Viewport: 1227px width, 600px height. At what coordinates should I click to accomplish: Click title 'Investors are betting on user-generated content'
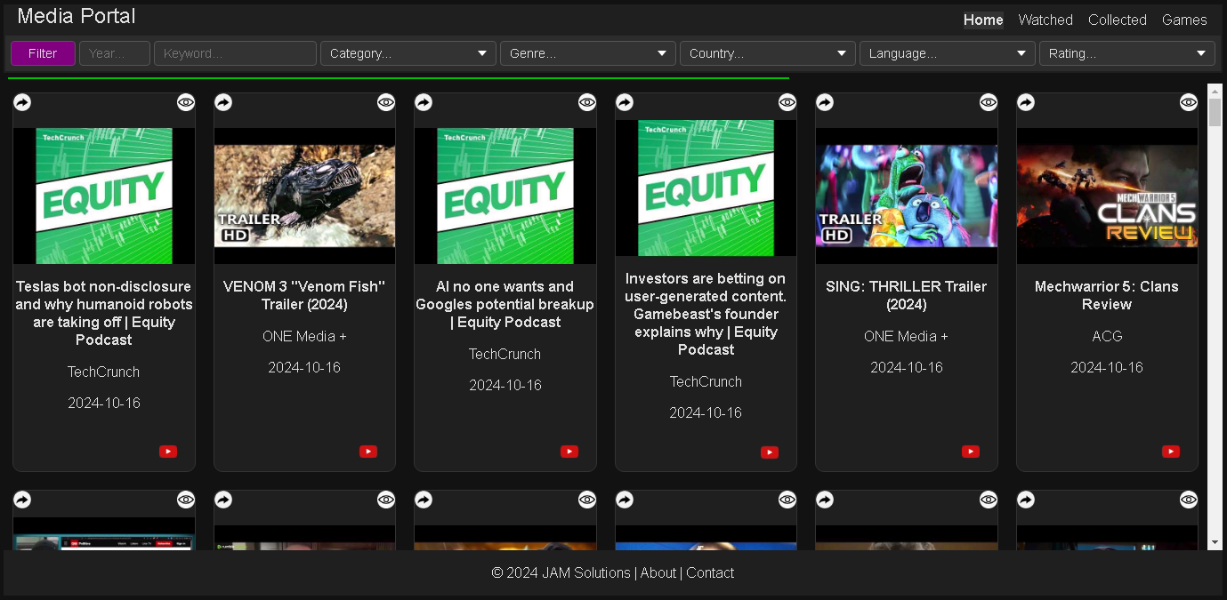[x=706, y=314]
